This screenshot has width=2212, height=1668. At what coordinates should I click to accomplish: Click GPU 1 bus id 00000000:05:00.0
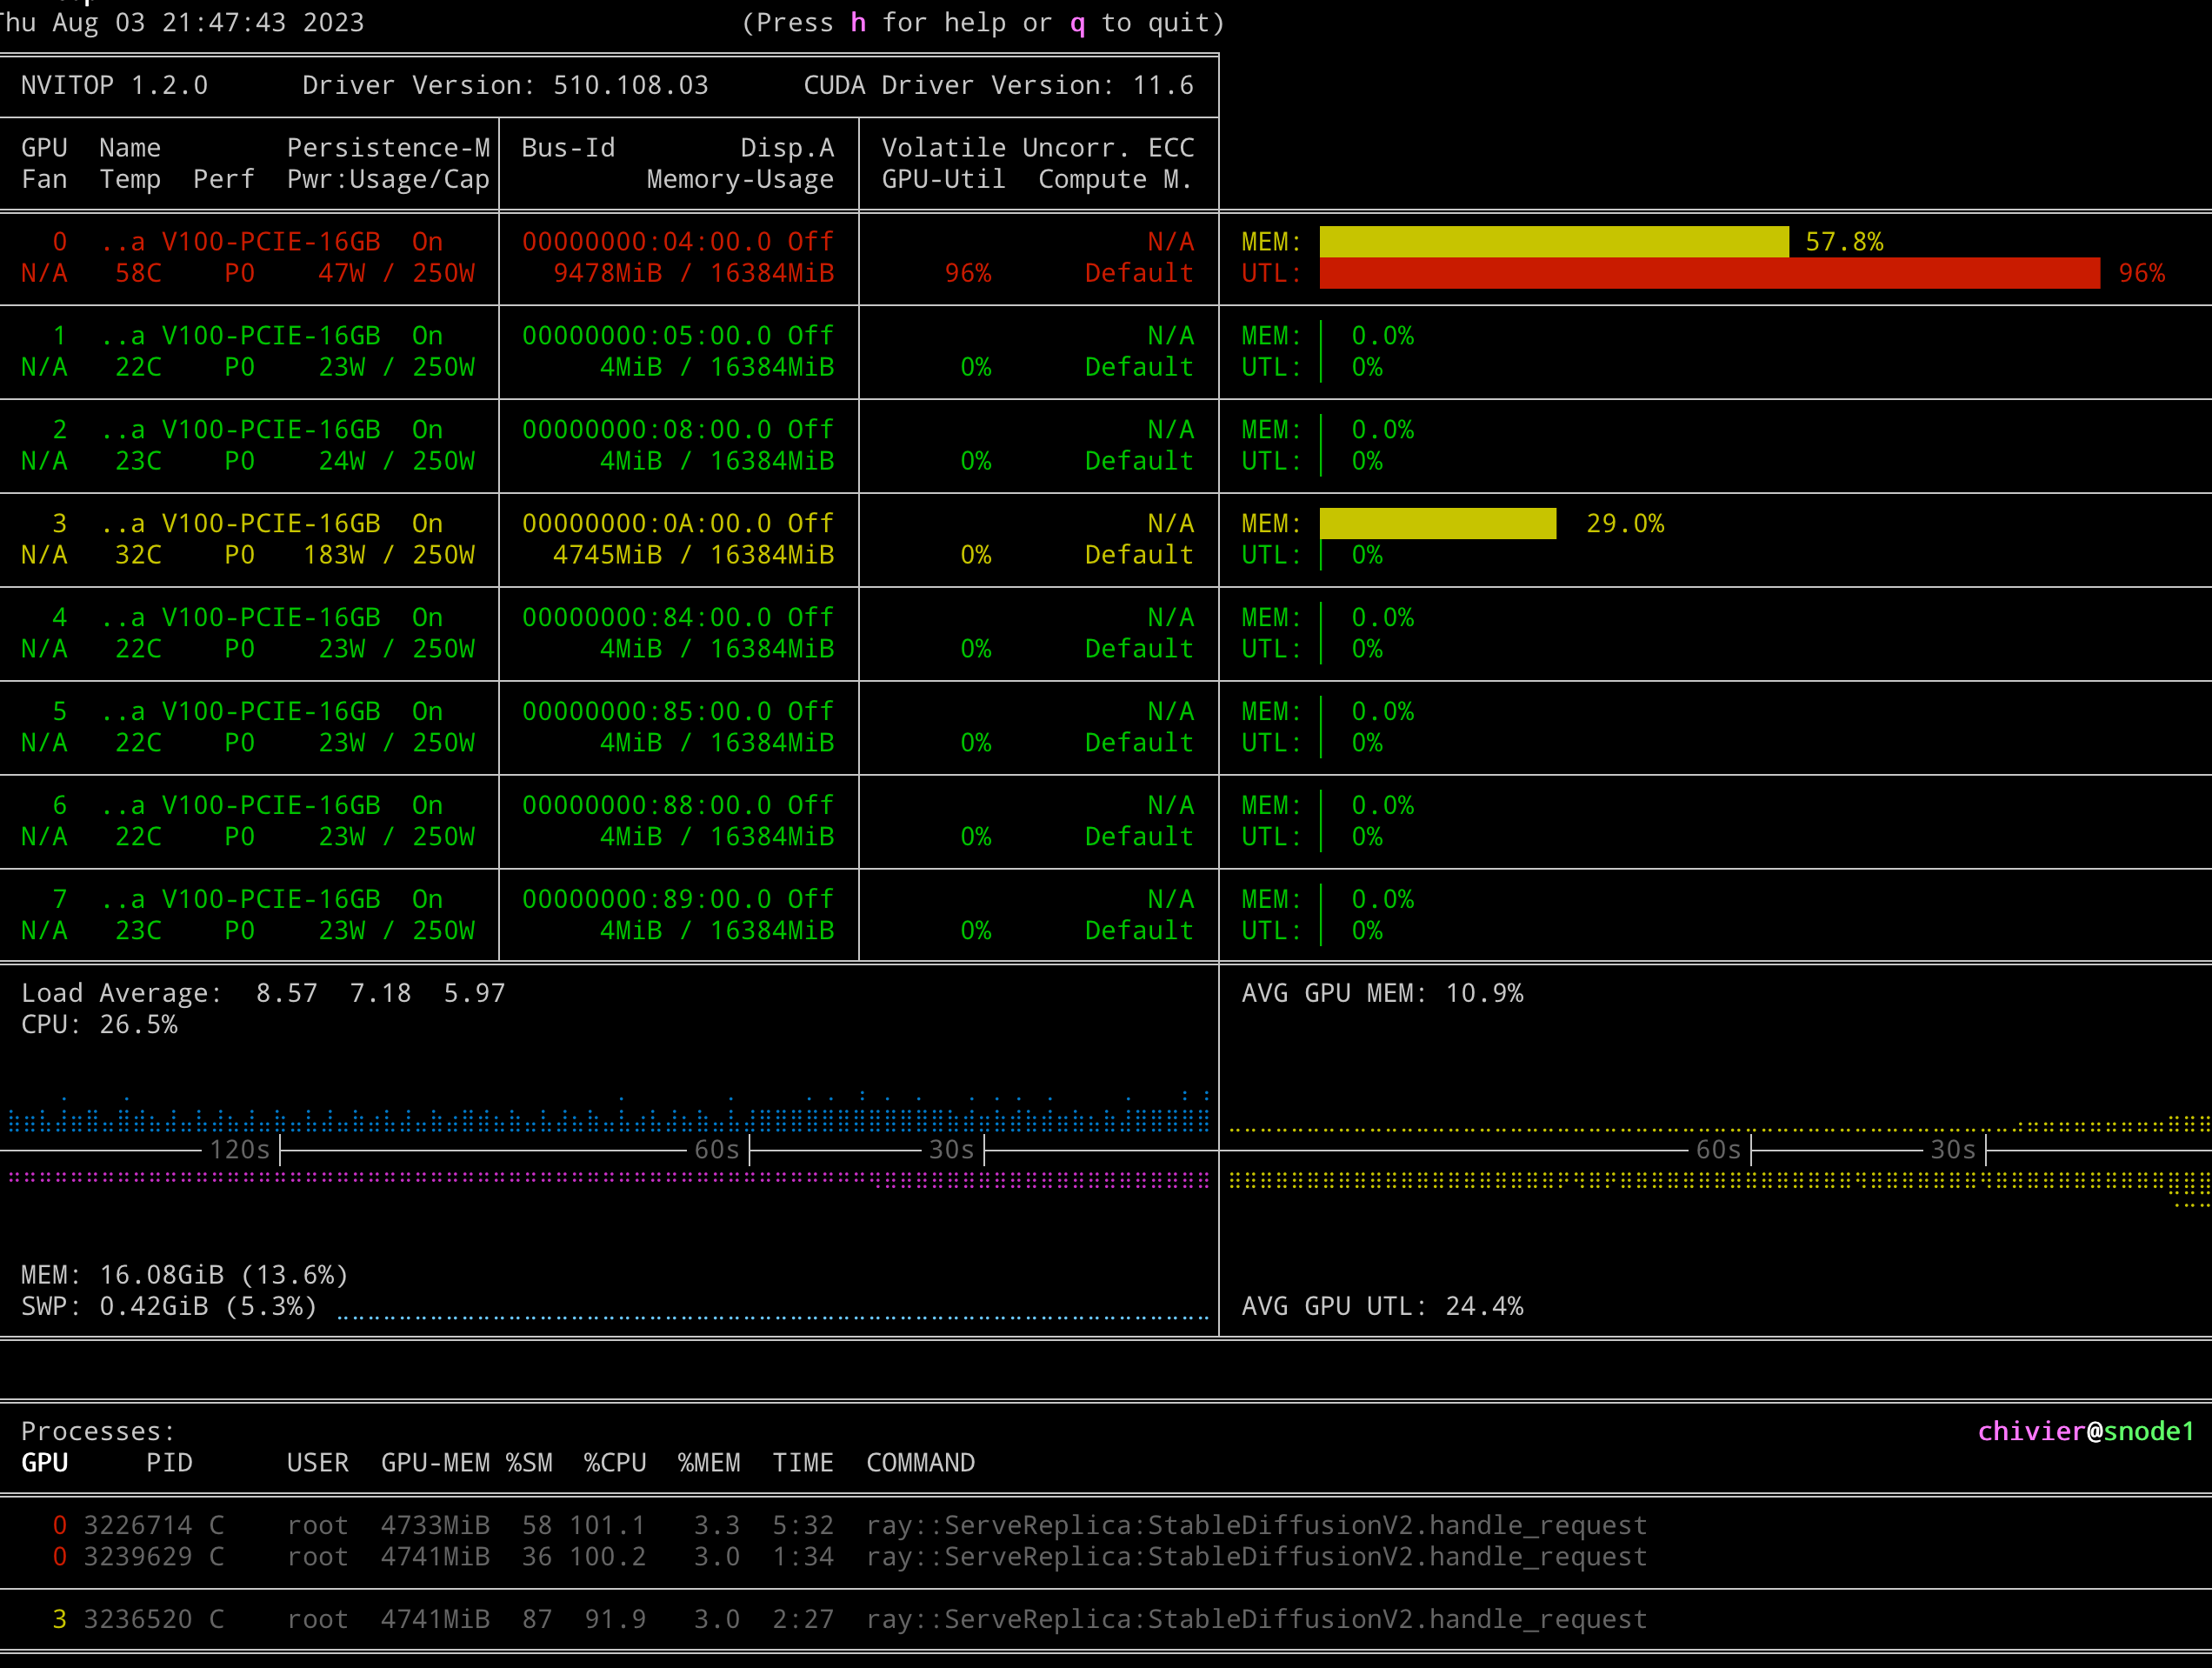647,336
